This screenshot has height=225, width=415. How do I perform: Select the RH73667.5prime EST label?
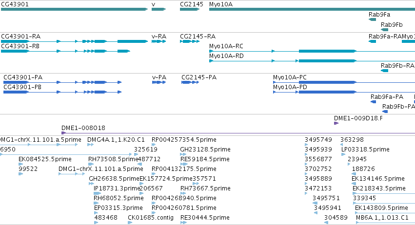pos(205,188)
